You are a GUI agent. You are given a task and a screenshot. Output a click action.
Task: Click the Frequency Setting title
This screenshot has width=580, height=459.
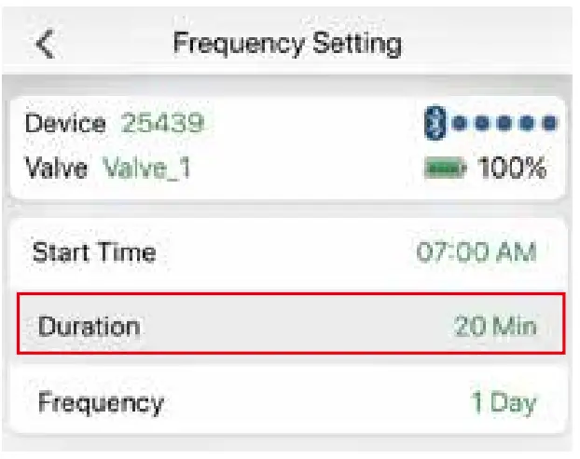tap(287, 44)
